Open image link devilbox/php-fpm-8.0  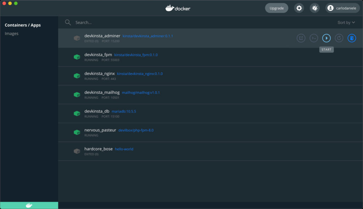click(x=136, y=130)
